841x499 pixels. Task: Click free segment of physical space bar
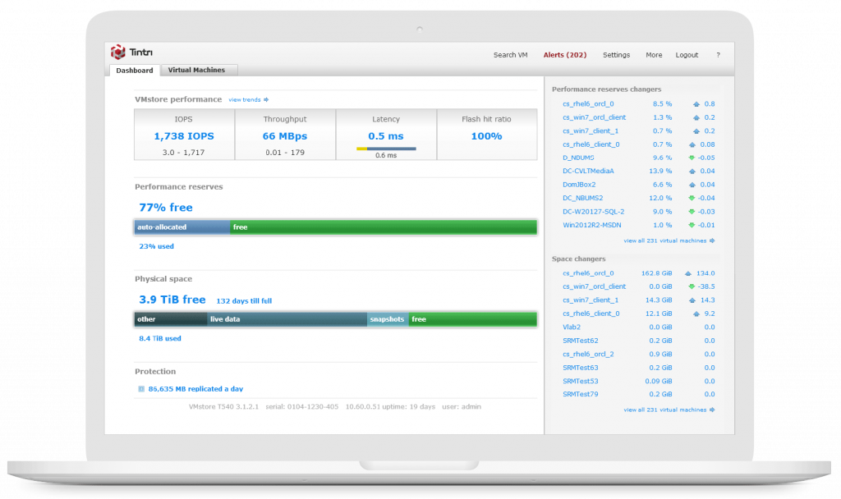pos(472,319)
